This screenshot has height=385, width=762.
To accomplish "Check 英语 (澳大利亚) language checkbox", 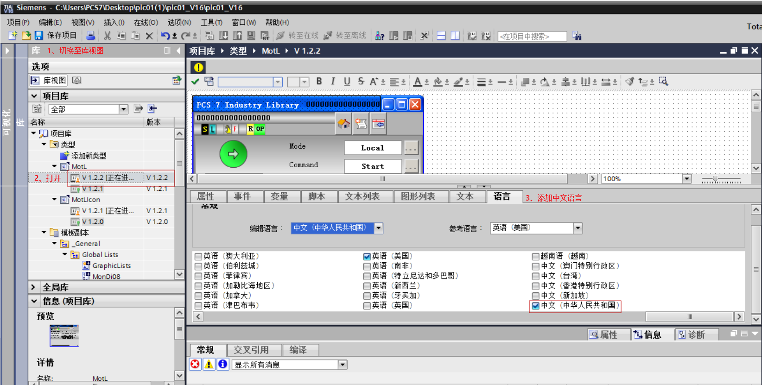I will click(198, 256).
